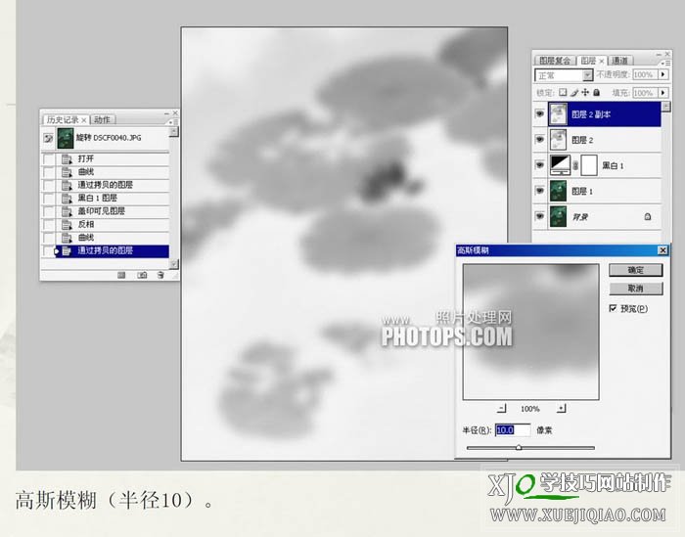
Task: Click the 不透明度 100% field
Action: 645,74
